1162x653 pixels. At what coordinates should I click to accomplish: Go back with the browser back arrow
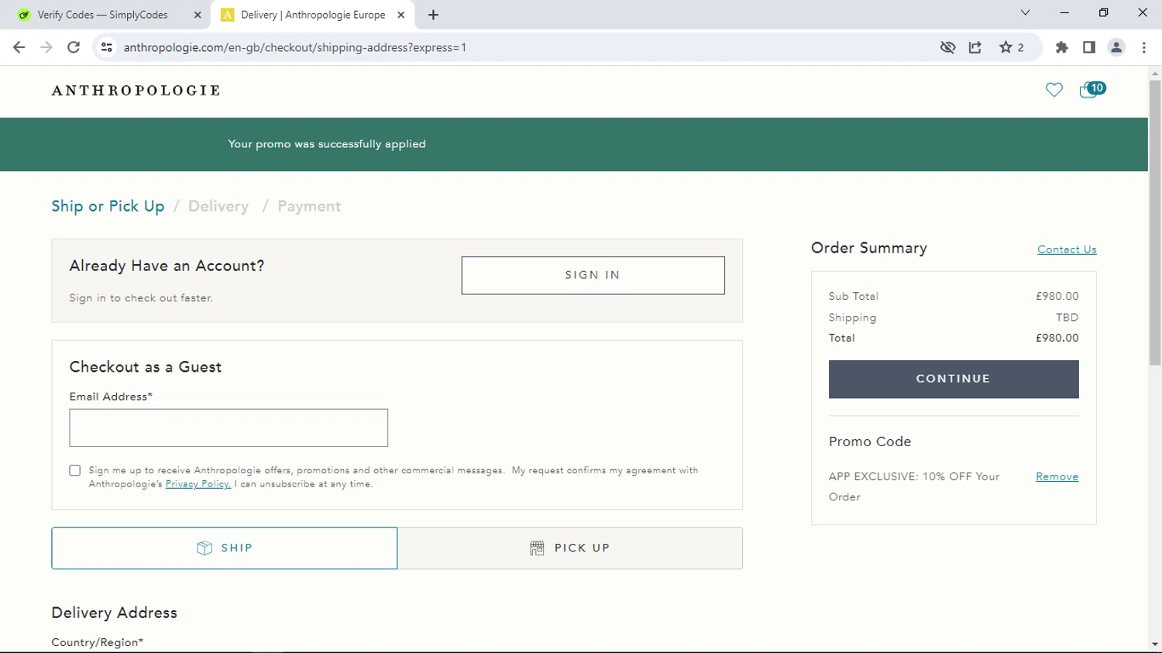pos(19,47)
